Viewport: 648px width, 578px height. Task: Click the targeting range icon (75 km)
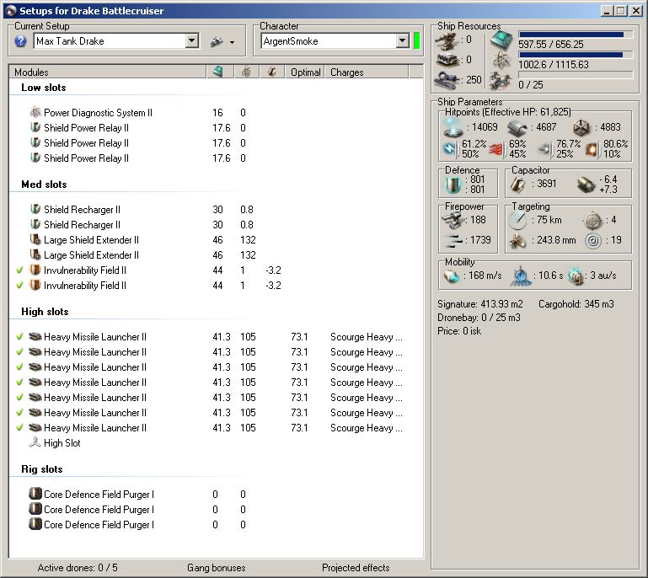pos(517,221)
